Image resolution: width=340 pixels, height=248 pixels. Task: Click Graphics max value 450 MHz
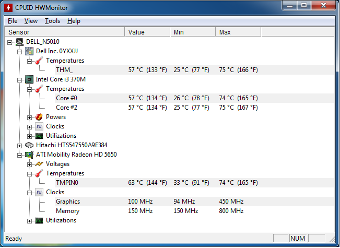[x=231, y=202]
